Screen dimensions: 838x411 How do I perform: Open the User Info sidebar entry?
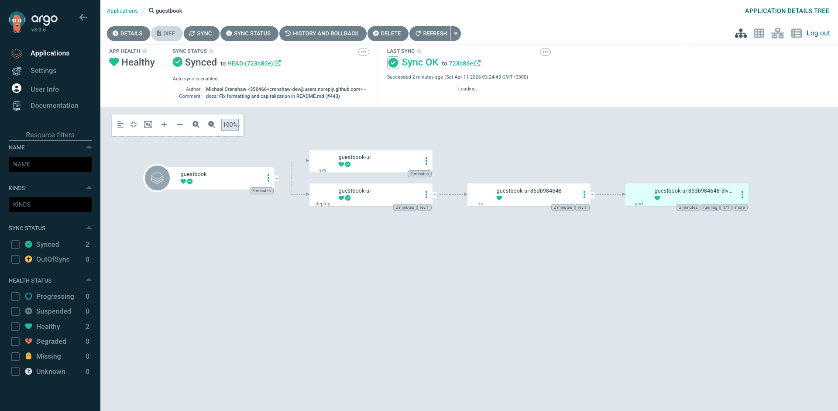pyautogui.click(x=45, y=89)
